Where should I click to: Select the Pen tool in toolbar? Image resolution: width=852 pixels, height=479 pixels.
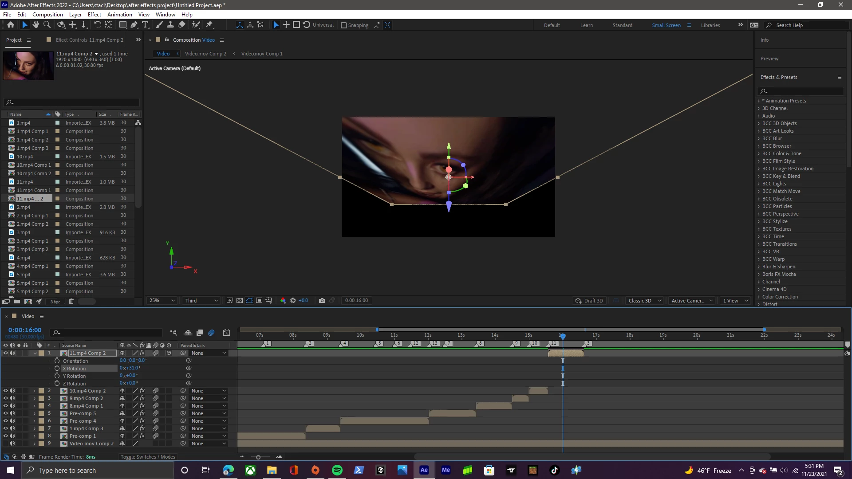(x=134, y=25)
